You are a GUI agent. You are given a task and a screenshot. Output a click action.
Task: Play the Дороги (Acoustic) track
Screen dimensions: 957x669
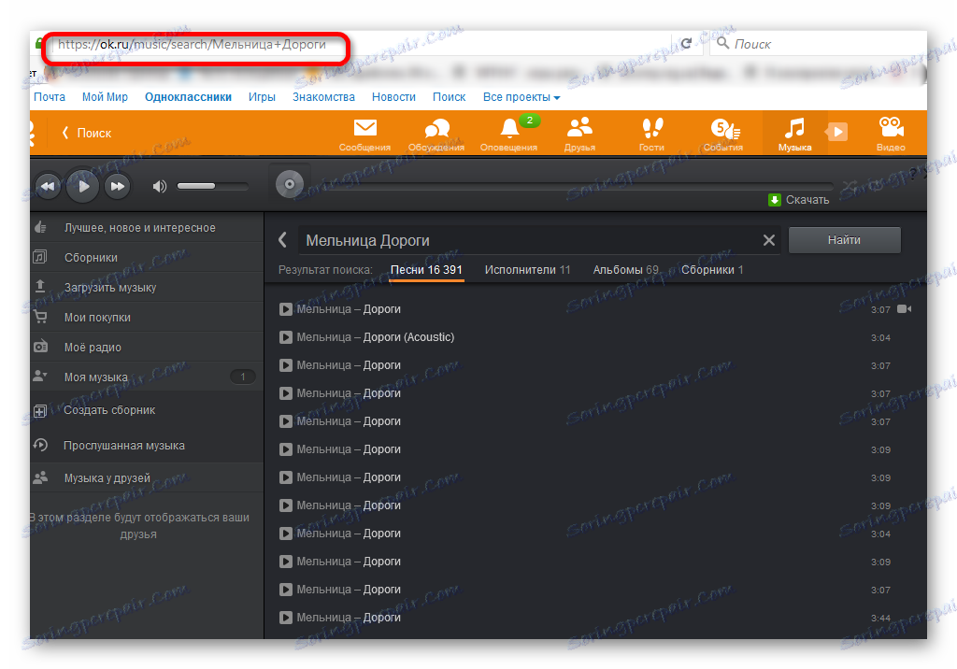(x=286, y=337)
